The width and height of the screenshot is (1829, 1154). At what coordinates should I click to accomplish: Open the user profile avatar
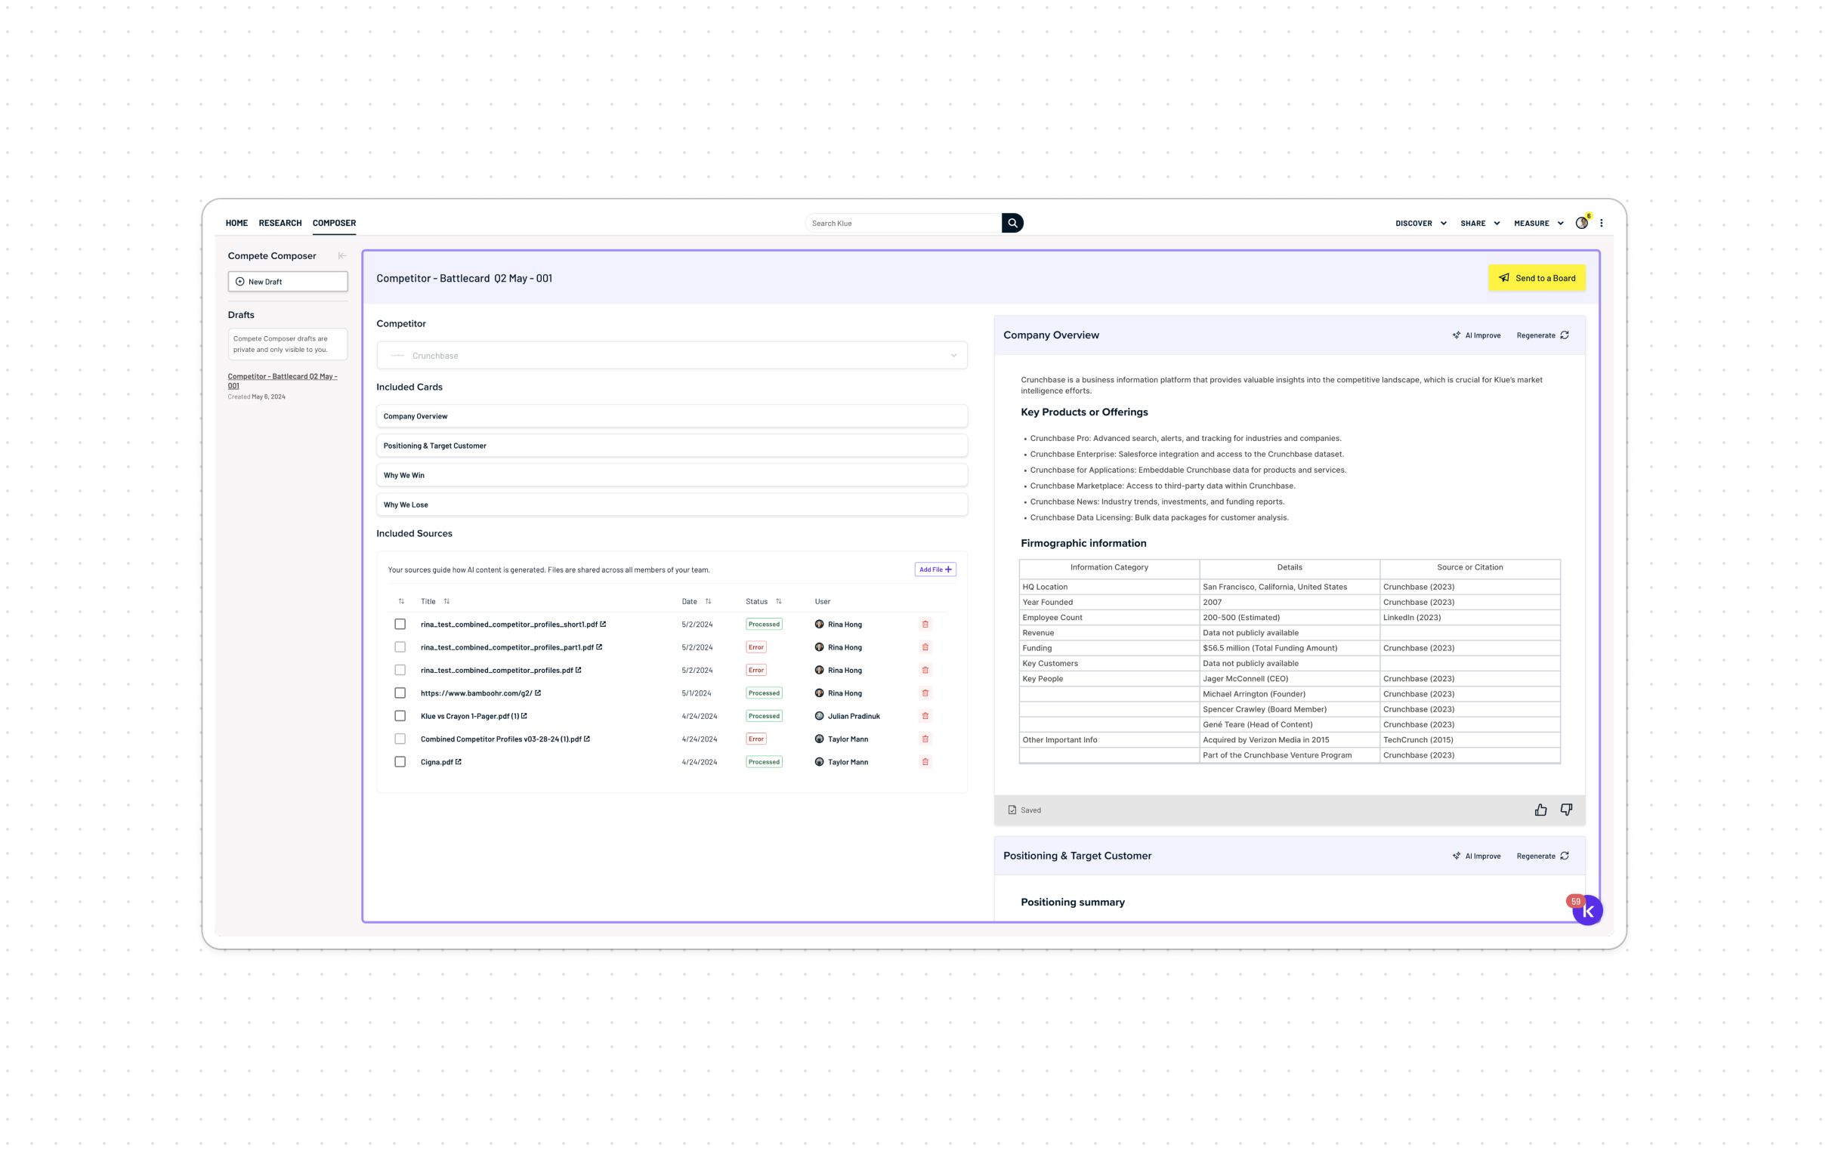[1581, 224]
